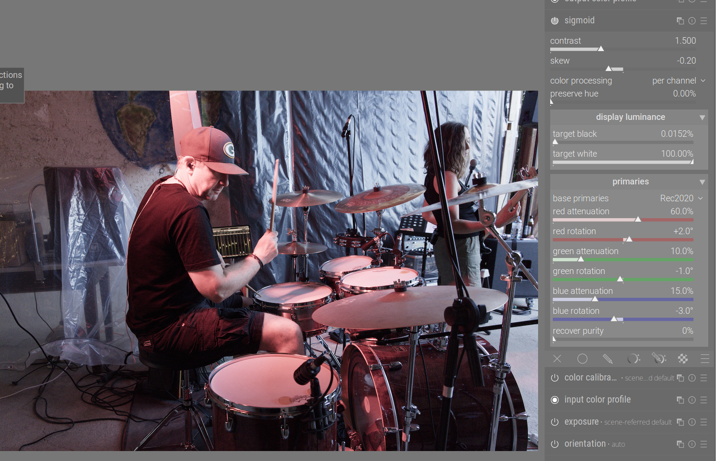Click the sigmoid multiple instances icon
The height and width of the screenshot is (461, 716).
coord(680,21)
